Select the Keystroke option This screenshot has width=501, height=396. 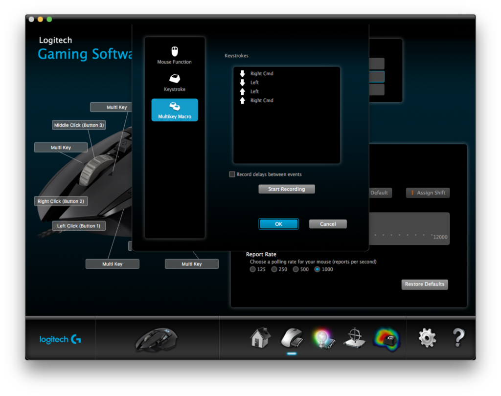click(x=175, y=83)
